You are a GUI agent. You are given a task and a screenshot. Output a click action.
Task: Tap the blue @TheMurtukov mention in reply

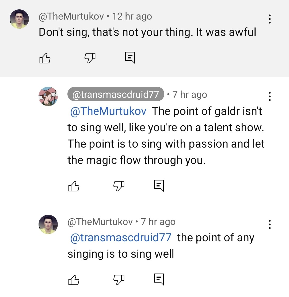[x=108, y=111]
